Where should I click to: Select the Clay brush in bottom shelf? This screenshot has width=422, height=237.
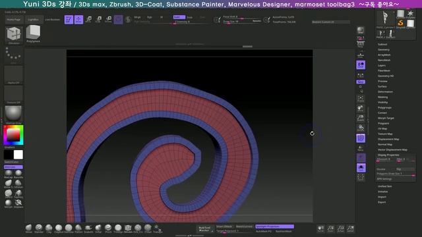[49, 228]
